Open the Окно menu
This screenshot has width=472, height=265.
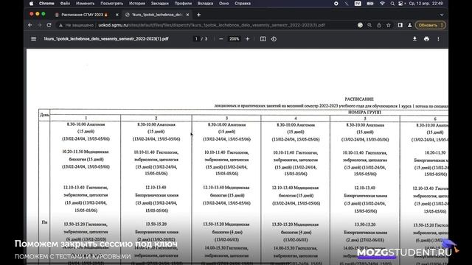[x=224, y=4]
